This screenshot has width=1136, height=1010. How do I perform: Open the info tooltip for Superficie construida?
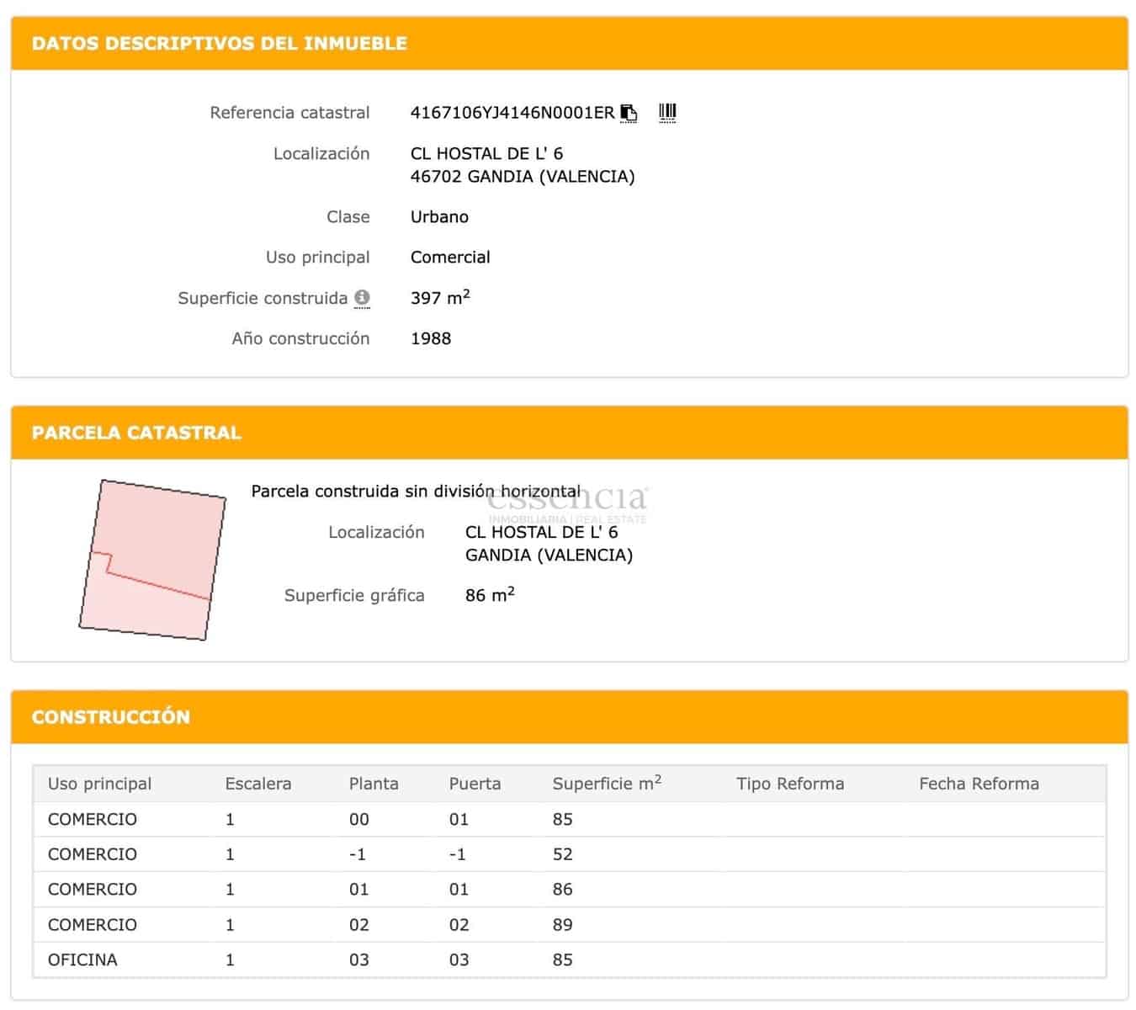tap(363, 298)
